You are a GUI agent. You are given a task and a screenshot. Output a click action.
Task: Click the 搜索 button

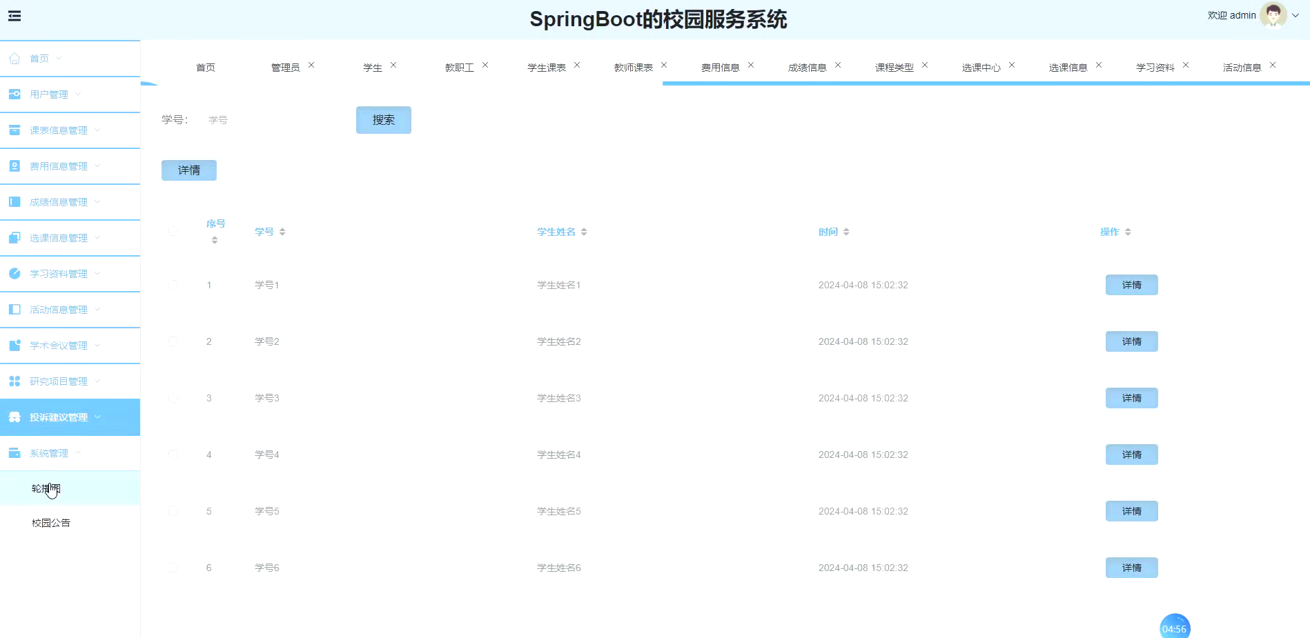[x=383, y=119]
